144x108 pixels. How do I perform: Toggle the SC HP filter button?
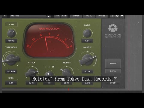(x=11, y=25)
